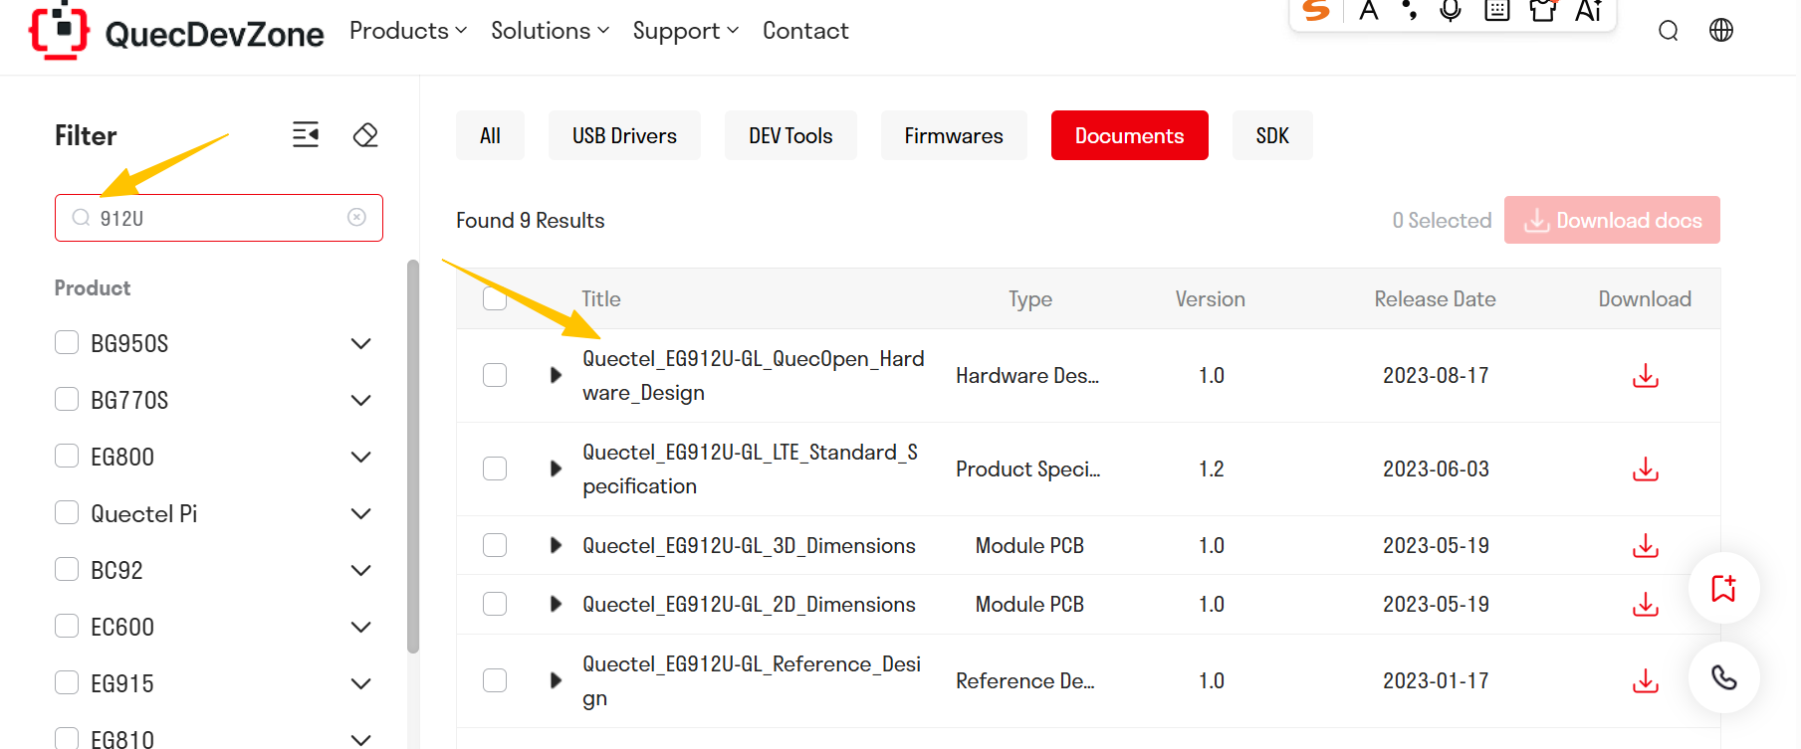
Task: Download the LTE_Standard_Specification document
Action: pyautogui.click(x=1646, y=468)
